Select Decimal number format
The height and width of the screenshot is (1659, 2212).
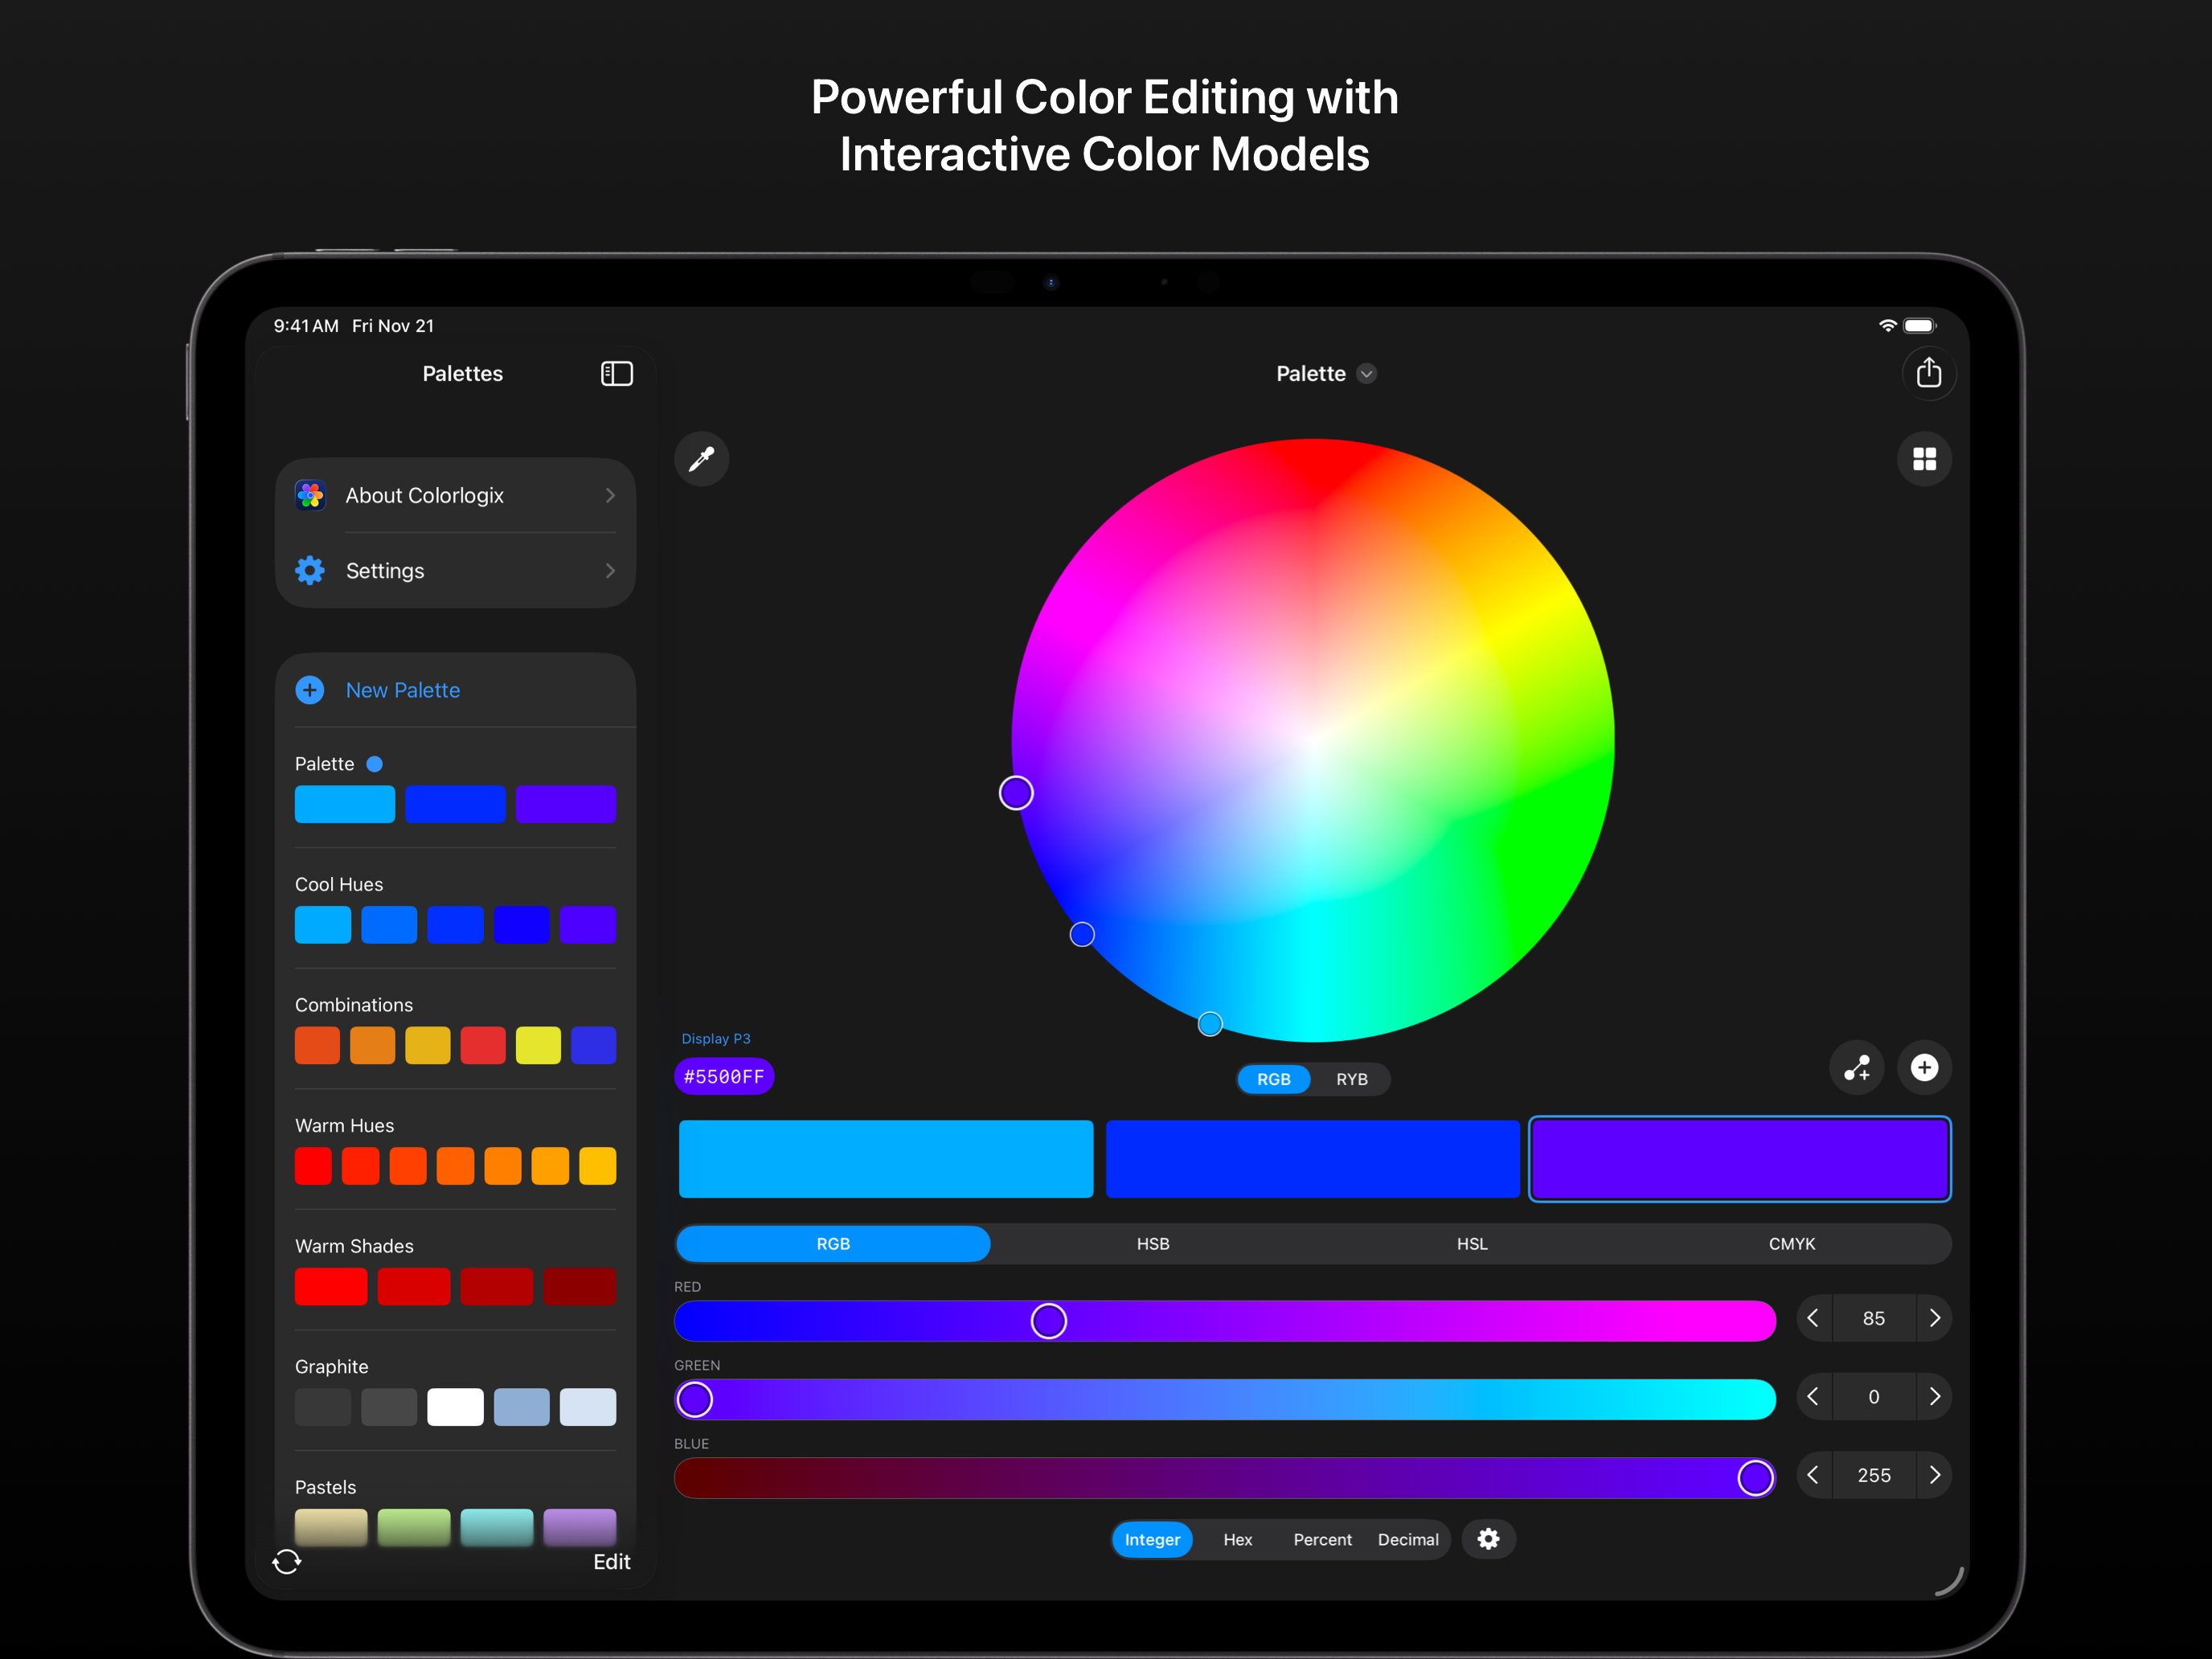[x=1408, y=1539]
